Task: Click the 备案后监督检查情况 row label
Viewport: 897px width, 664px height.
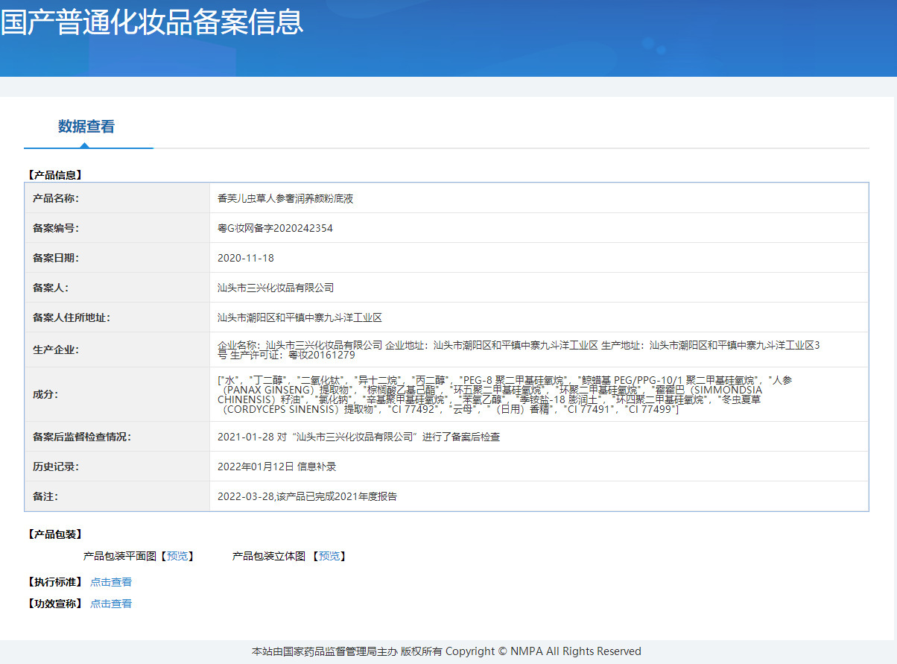Action: [81, 437]
